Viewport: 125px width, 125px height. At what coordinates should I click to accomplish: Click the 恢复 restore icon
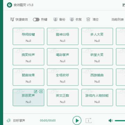pos(72,19)
